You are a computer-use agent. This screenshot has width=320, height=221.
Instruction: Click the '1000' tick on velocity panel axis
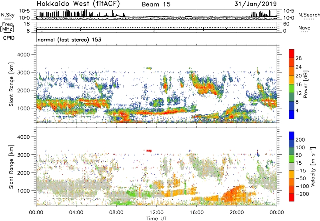point(24,191)
